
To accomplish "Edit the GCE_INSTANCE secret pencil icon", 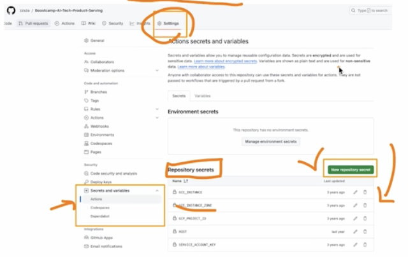I will pyautogui.click(x=355, y=192).
